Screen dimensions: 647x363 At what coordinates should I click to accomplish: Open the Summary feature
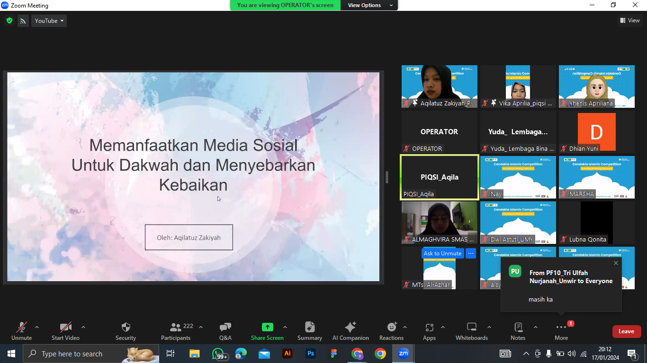(310, 331)
